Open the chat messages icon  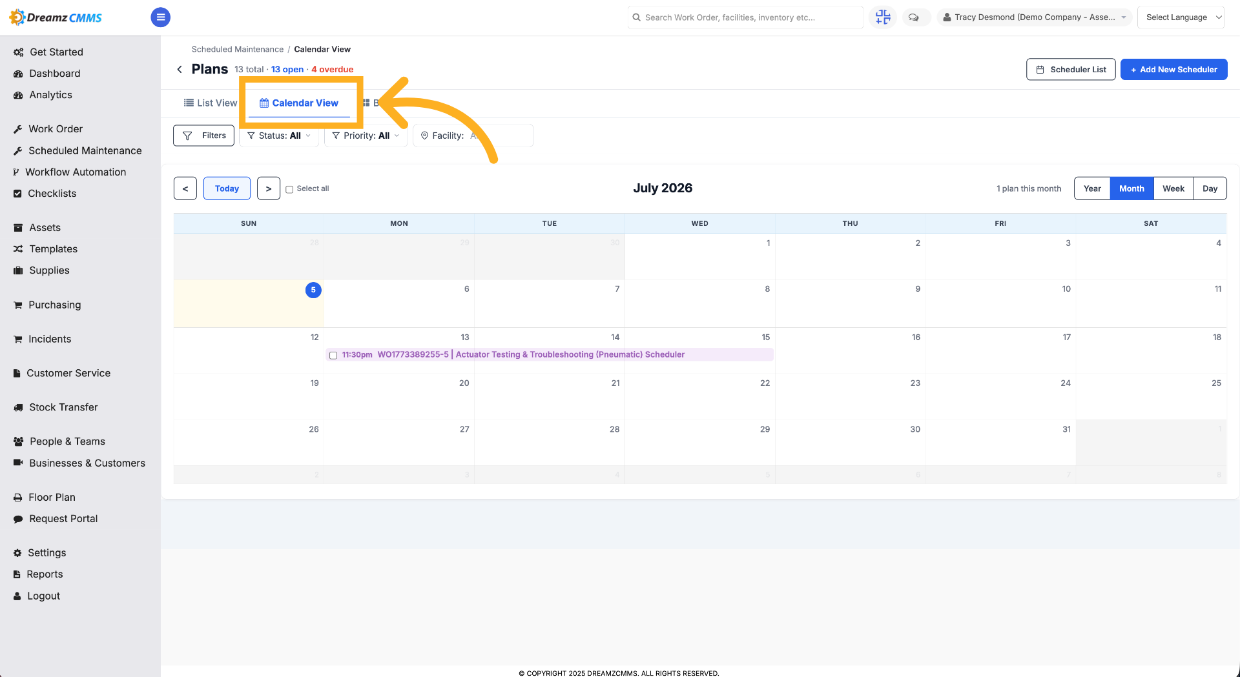point(913,17)
